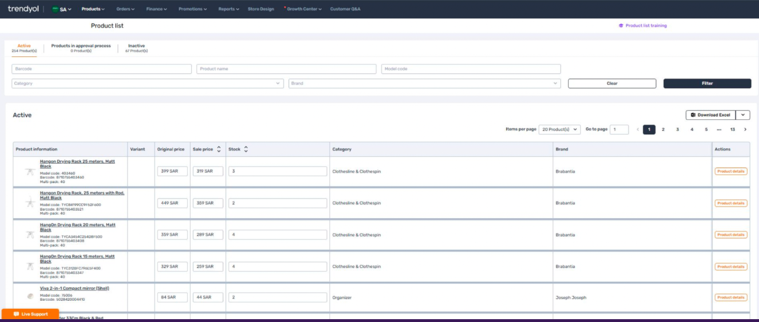Select page 1 in pagination

pyautogui.click(x=649, y=130)
